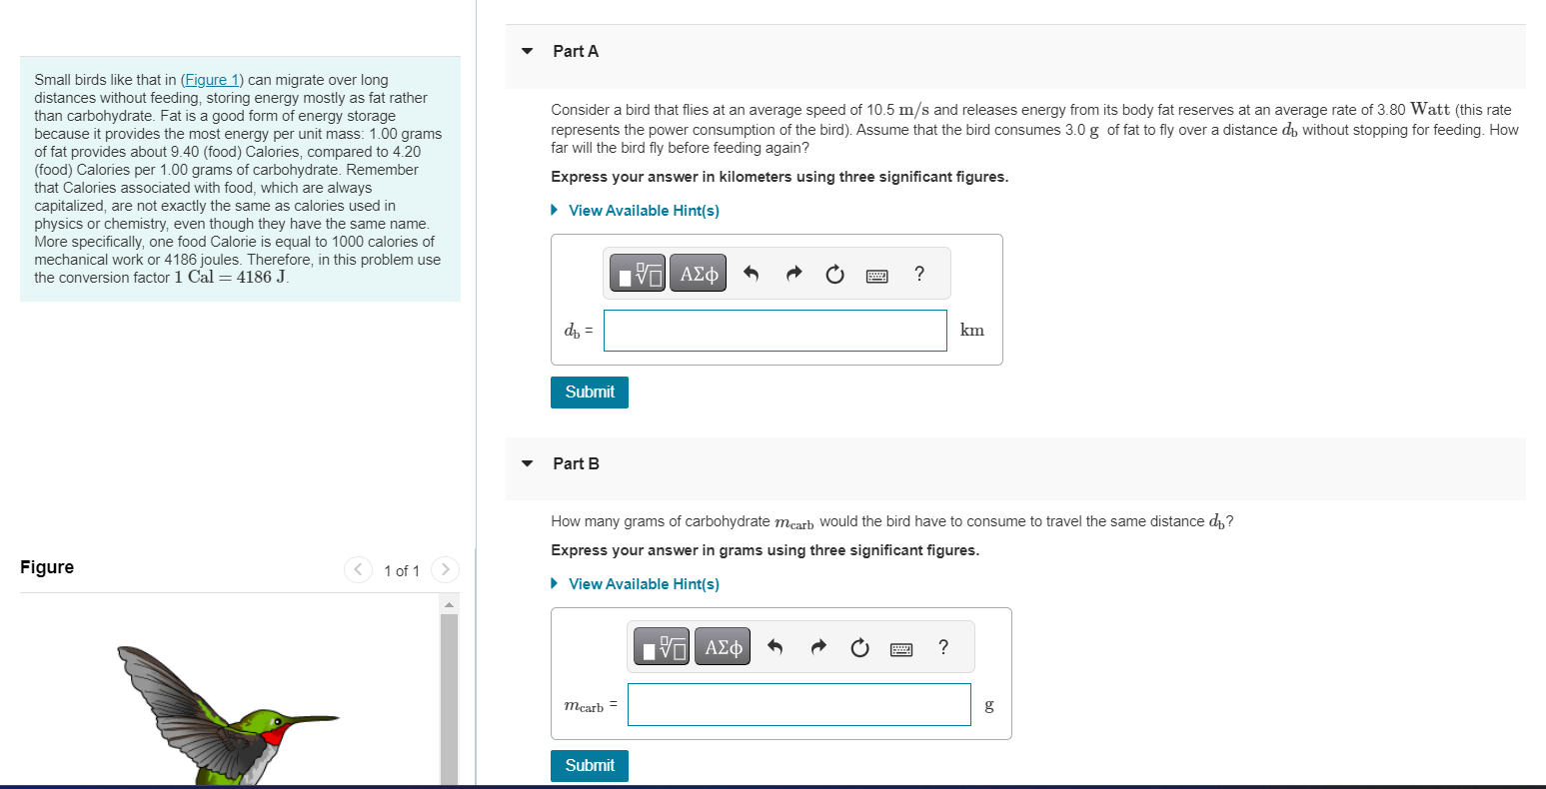Open the keyboard shortcuts icon in Part A

coord(876,275)
